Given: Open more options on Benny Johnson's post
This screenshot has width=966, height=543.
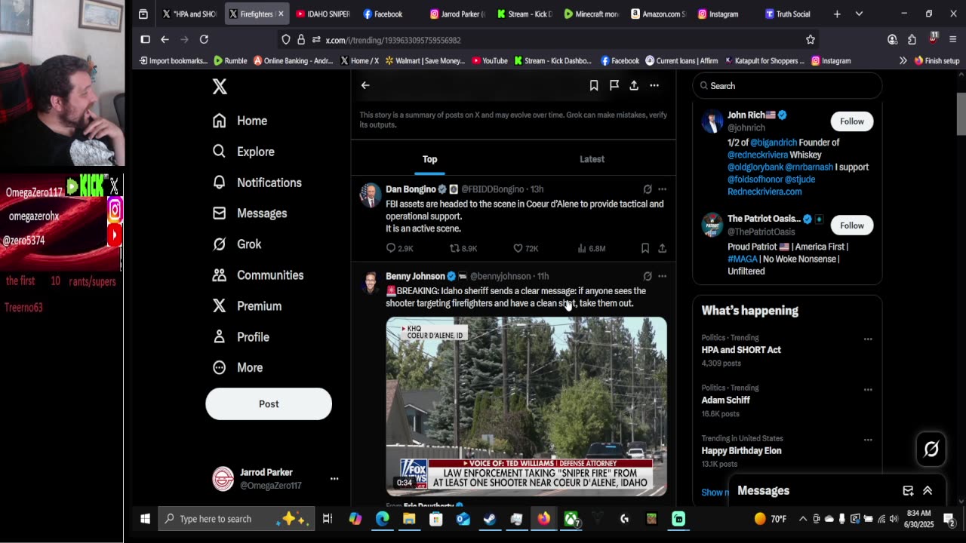Looking at the screenshot, I should [662, 276].
